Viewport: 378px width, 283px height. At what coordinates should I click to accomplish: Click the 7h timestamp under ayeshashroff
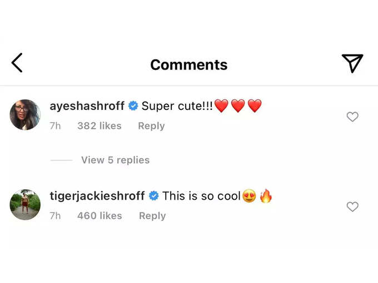click(55, 126)
